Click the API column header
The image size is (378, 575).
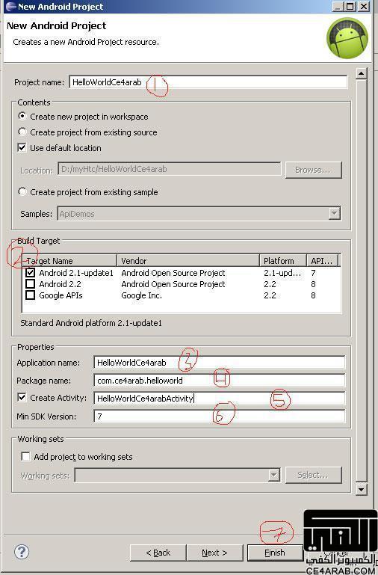point(322,261)
